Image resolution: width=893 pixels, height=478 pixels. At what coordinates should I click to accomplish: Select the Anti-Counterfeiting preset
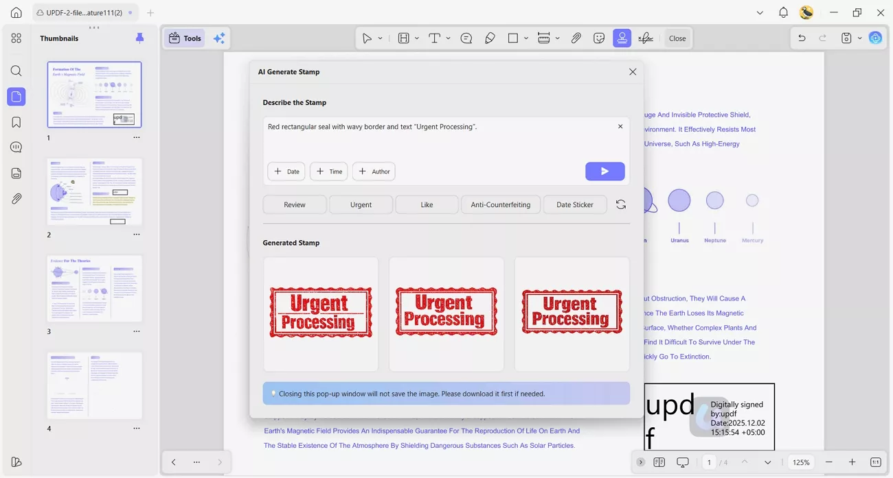[501, 204]
